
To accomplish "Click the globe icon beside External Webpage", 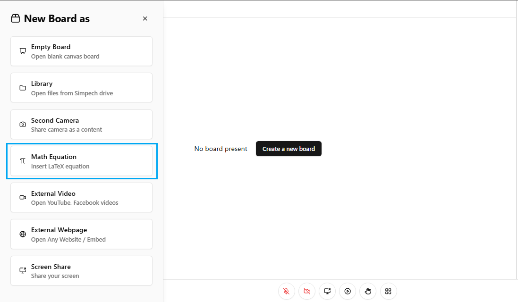I will 23,234.
